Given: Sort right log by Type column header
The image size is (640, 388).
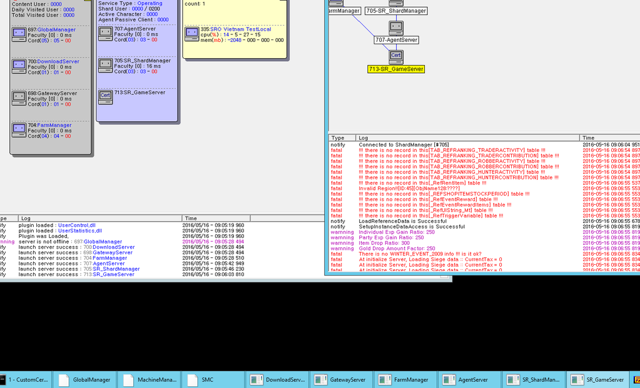Looking at the screenshot, I should coord(338,137).
